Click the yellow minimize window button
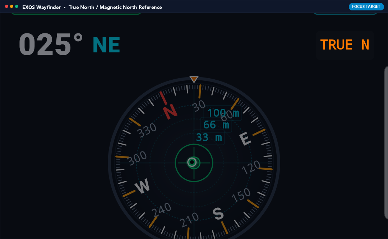The image size is (388, 239). click(11, 6)
